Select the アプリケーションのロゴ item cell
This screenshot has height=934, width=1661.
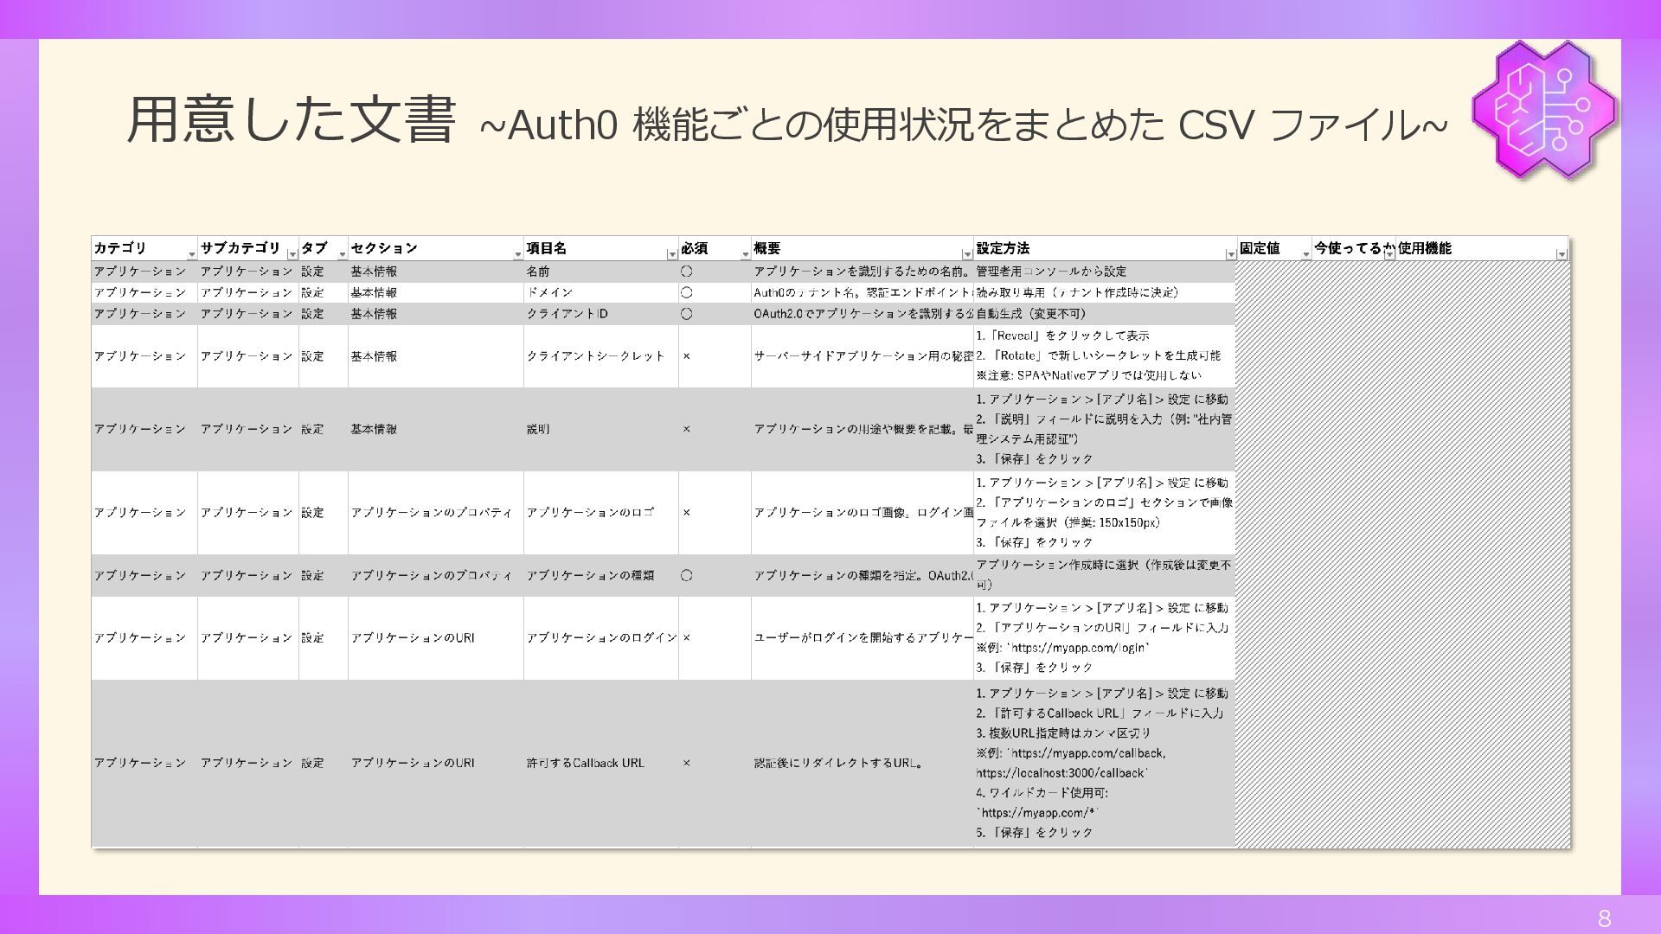coord(590,513)
